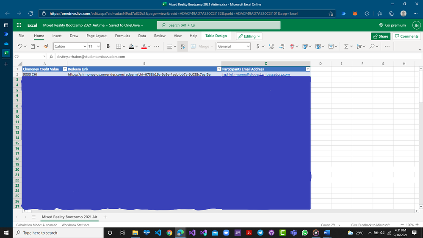Image resolution: width=423 pixels, height=238 pixels.
Task: Decrease decimal places
Action: (x=282, y=46)
